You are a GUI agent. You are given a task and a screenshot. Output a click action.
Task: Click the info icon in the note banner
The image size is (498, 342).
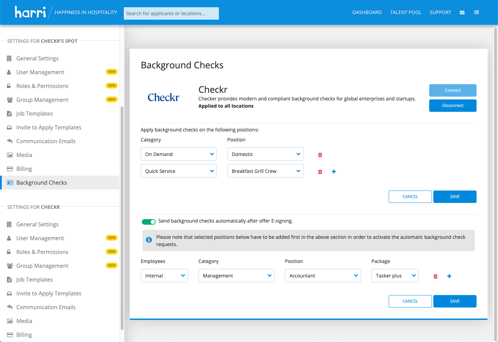[149, 240]
